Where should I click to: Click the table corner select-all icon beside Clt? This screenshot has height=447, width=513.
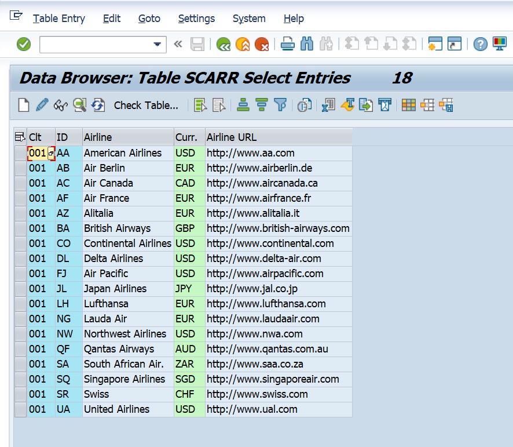pyautogui.click(x=20, y=137)
